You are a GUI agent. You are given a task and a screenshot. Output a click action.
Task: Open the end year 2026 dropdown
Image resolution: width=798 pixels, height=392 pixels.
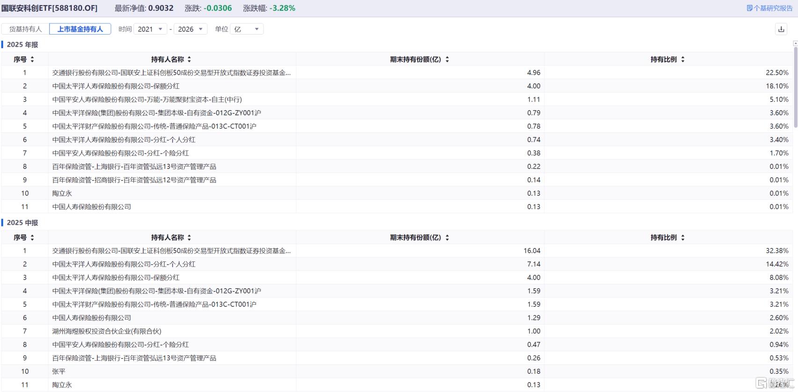190,29
